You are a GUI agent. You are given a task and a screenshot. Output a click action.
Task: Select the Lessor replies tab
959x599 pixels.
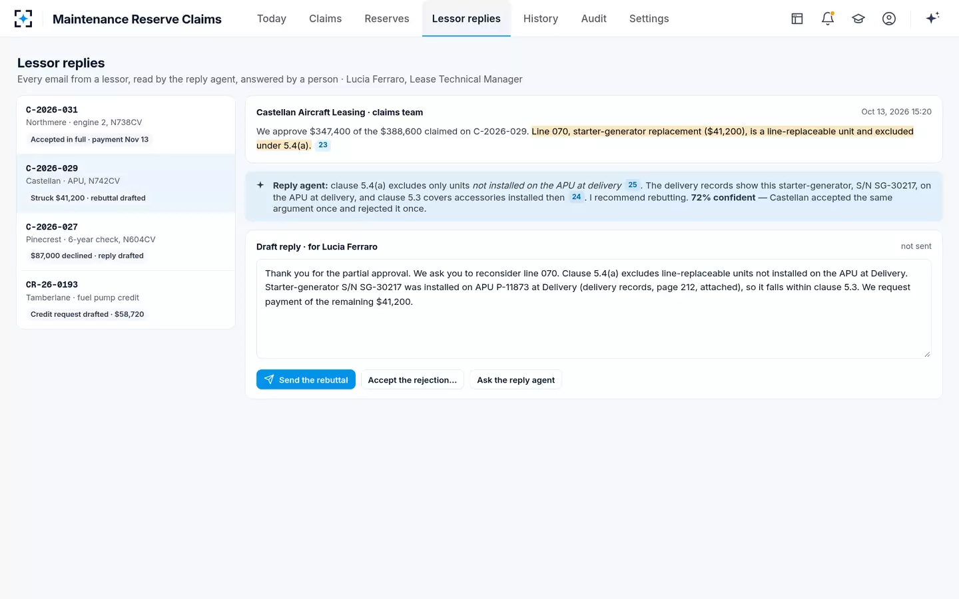click(x=466, y=19)
